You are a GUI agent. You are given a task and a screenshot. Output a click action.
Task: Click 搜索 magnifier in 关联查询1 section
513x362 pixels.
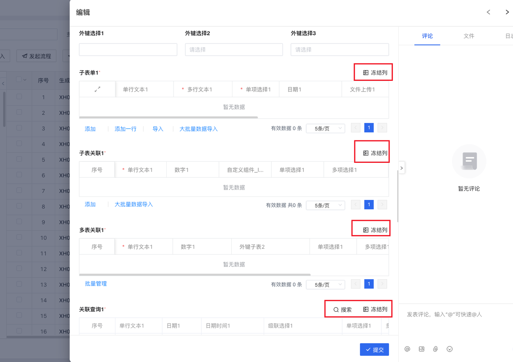click(343, 310)
